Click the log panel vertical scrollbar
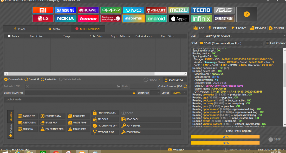The width and height of the screenshot is (286, 153). click(x=285, y=87)
